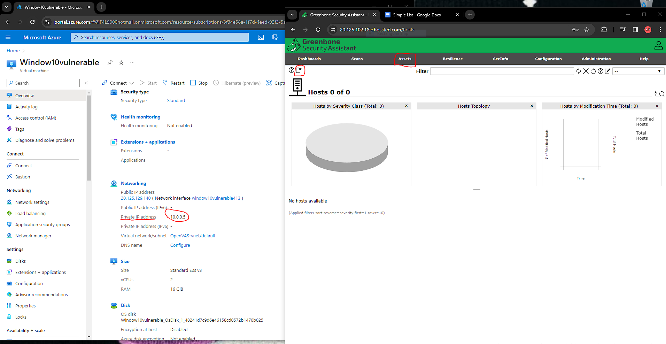This screenshot has height=344, width=666.
Task: Click the Greenbone user account icon
Action: point(658,45)
